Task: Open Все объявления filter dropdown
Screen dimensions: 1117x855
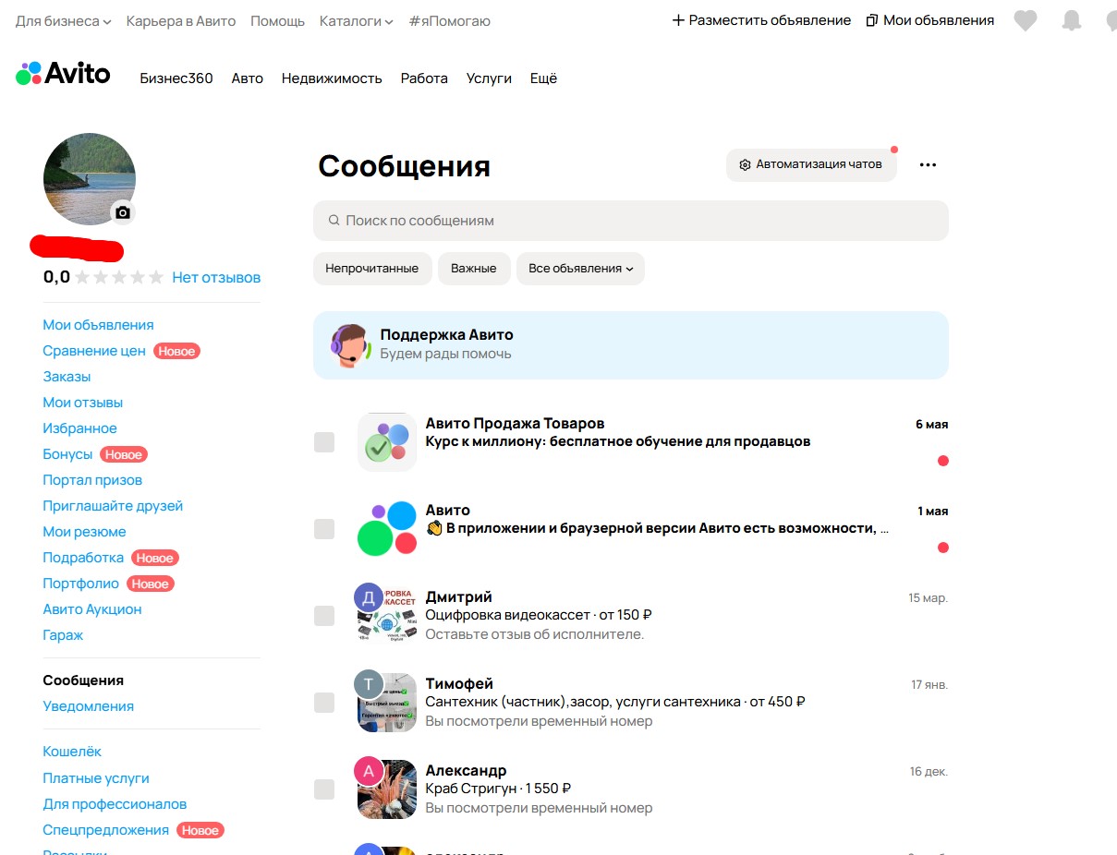Action: point(580,269)
